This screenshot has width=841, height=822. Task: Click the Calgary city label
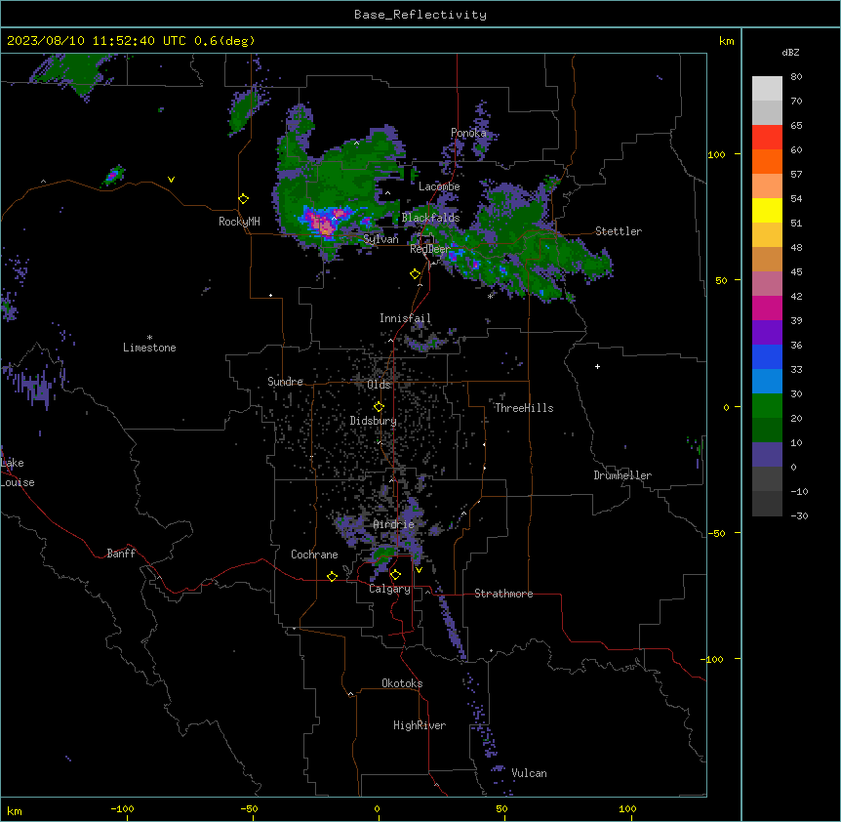(x=389, y=589)
